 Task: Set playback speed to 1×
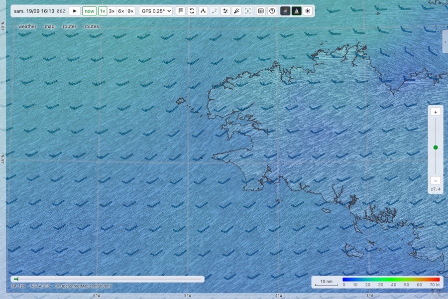(x=103, y=11)
